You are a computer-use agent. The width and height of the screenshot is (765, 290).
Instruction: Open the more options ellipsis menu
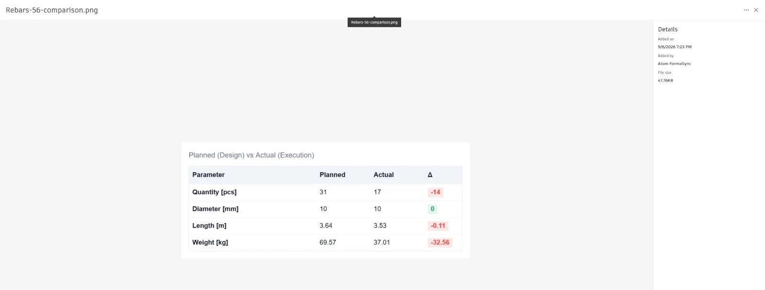(746, 10)
